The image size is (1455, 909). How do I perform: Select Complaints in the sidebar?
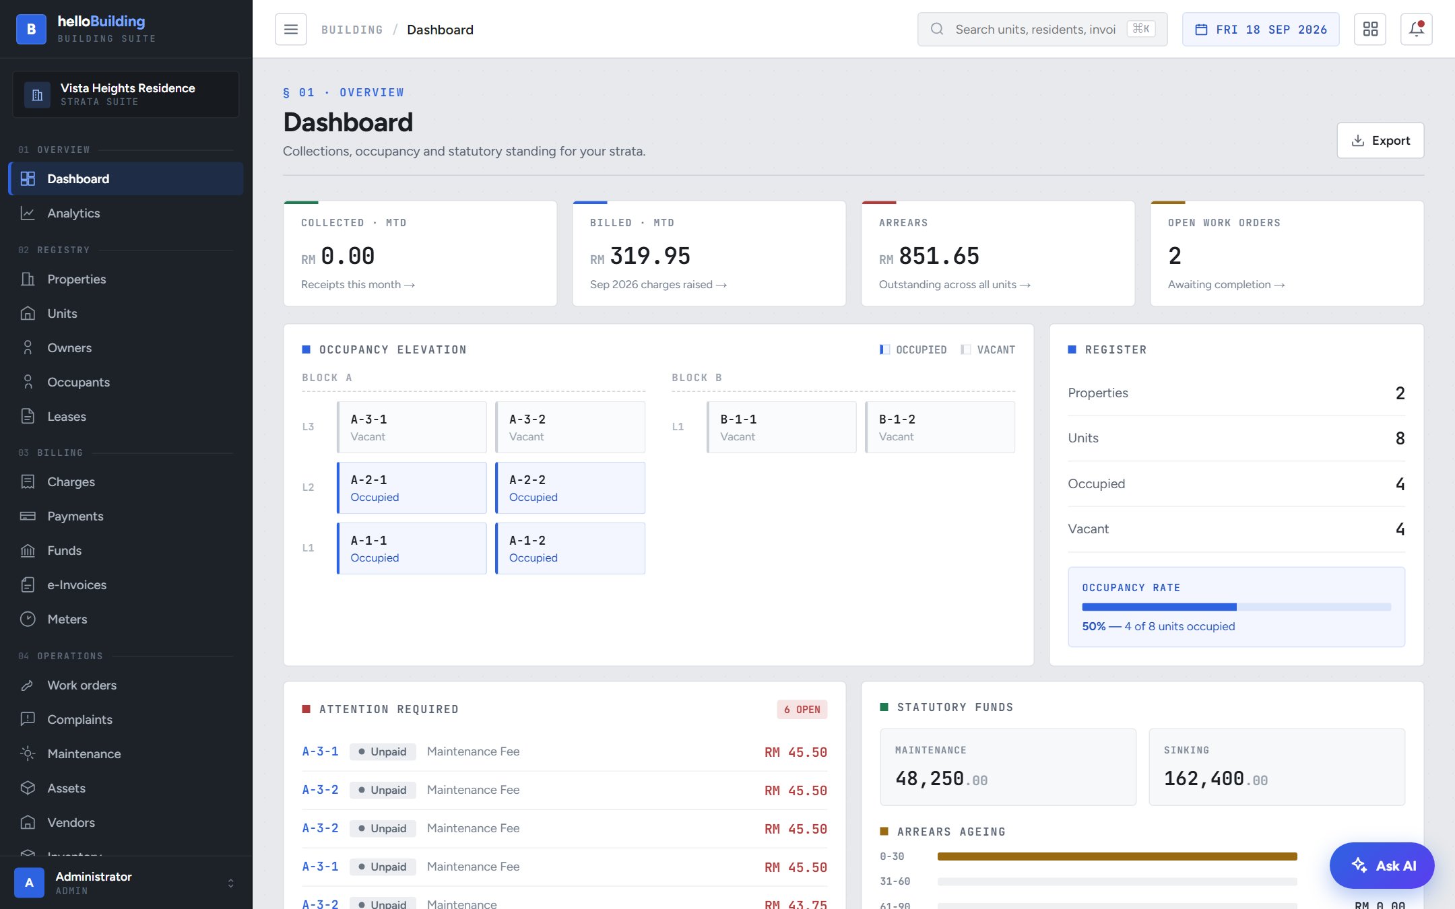pyautogui.click(x=126, y=719)
